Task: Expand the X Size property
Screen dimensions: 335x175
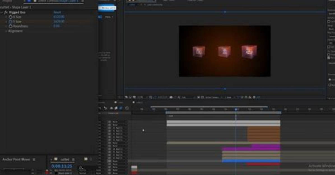Action: pos(6,17)
